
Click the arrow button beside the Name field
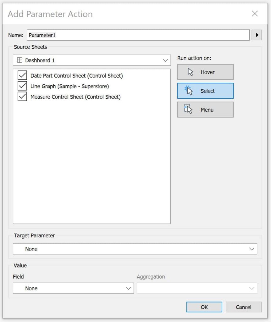click(257, 35)
